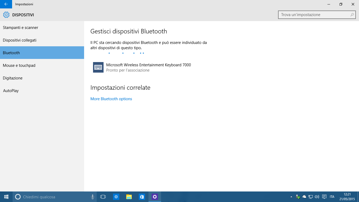Open Task View from taskbar
359x202 pixels.
coord(103,197)
